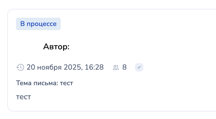Image resolution: width=216 pixels, height=119 pixels.
Task: Toggle the checkmark next to recipients count
Action: click(x=139, y=68)
